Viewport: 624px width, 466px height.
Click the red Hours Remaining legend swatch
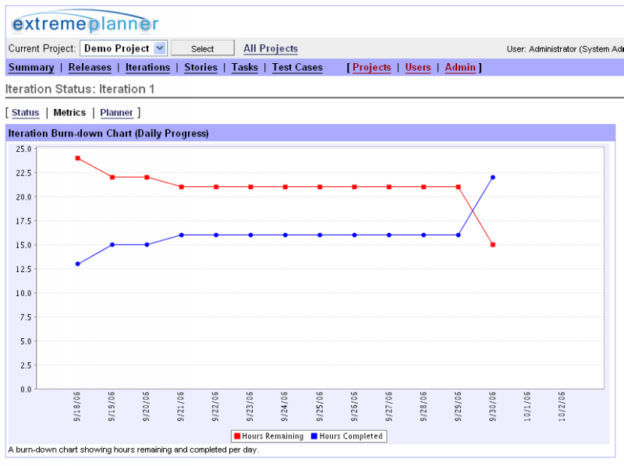(x=236, y=436)
